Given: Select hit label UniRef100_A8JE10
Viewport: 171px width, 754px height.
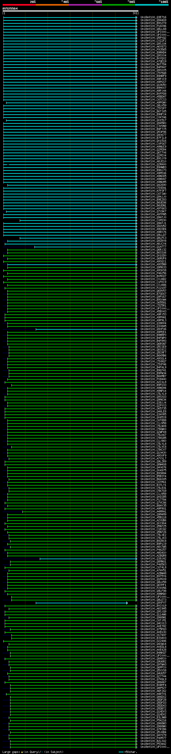Looking at the screenshot, I should (x=153, y=161).
